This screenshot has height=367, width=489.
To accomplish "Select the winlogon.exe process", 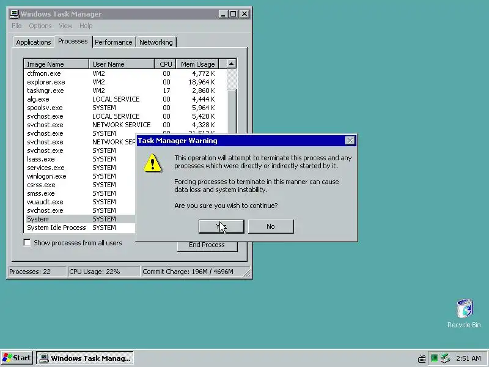I will pyautogui.click(x=80, y=176).
